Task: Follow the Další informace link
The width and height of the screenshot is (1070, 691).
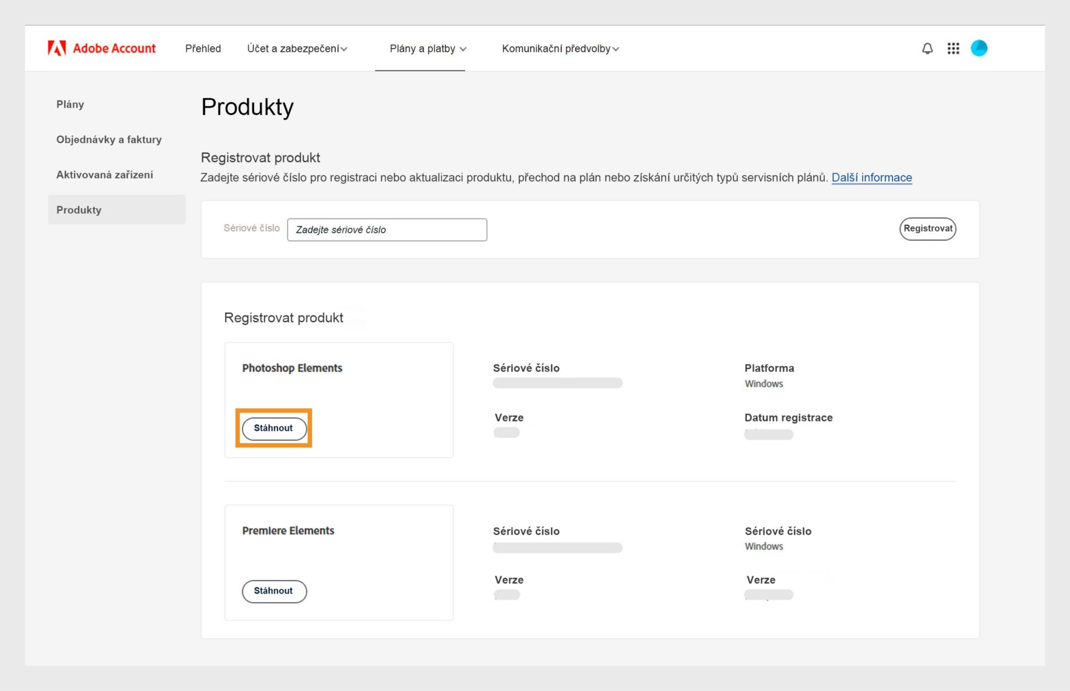Action: tap(872, 177)
